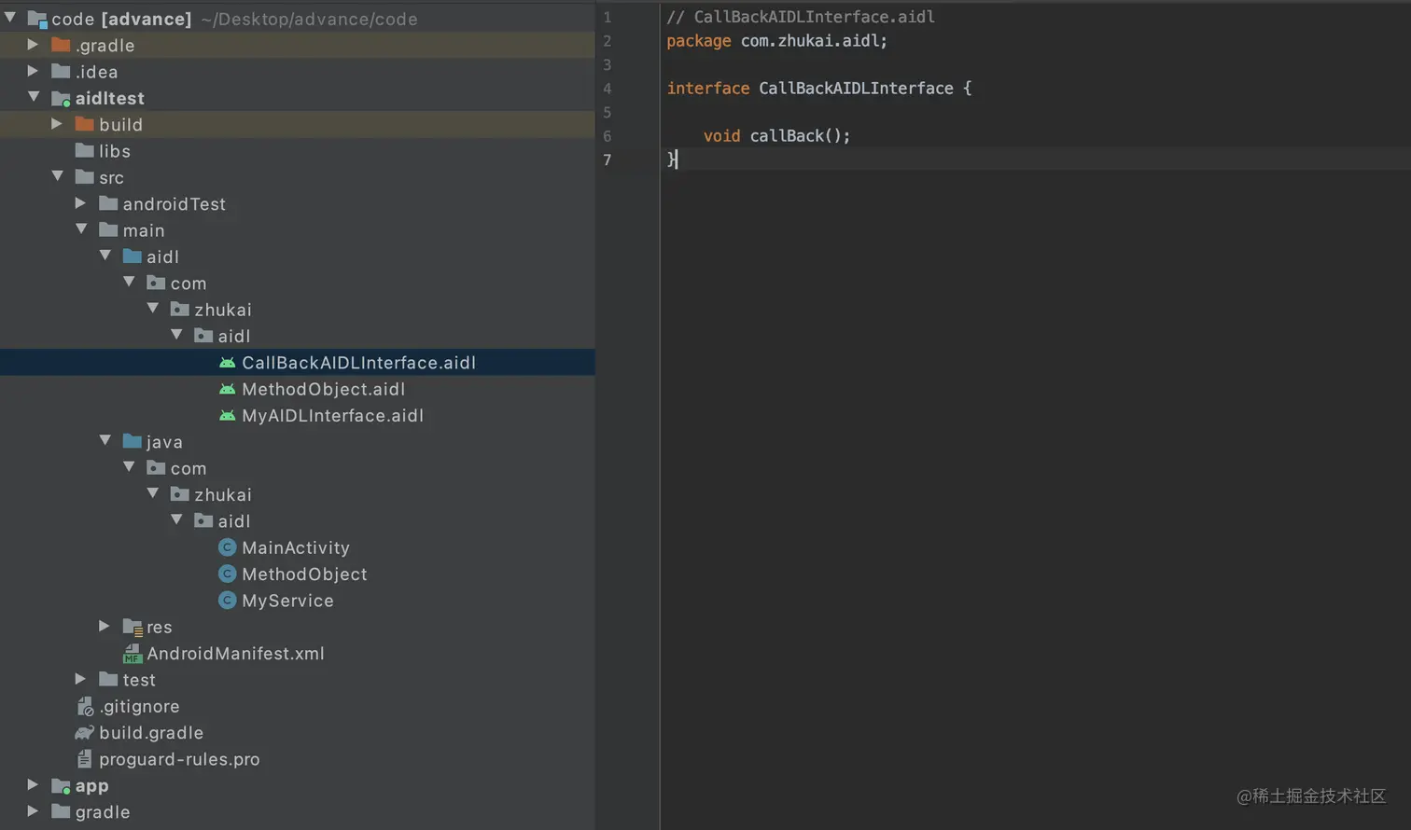Screen dimensions: 1411x830
Task: Click the zukai package under aidl/com
Action: click(223, 310)
